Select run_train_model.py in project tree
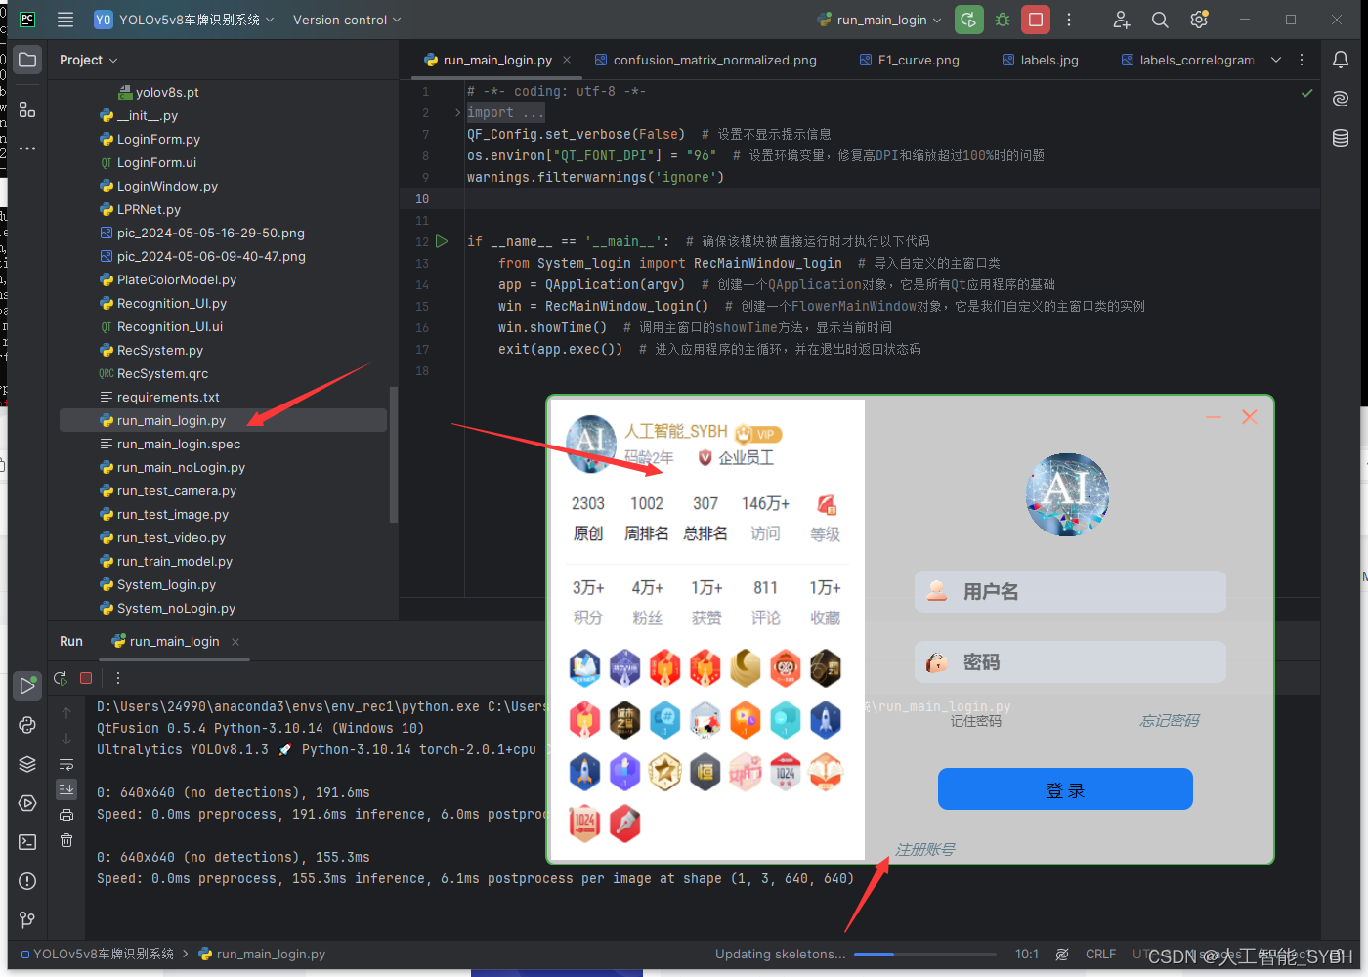The width and height of the screenshot is (1368, 977). coord(175,562)
